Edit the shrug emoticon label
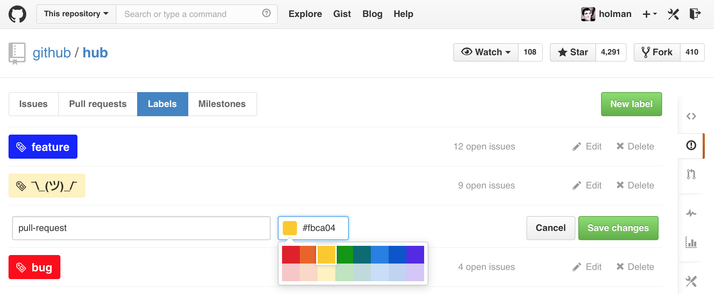The width and height of the screenshot is (714, 294). (x=587, y=186)
